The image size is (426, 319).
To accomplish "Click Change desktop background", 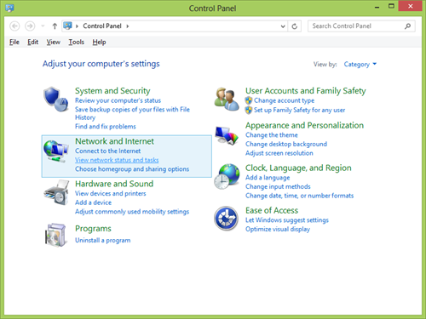I will point(286,145).
